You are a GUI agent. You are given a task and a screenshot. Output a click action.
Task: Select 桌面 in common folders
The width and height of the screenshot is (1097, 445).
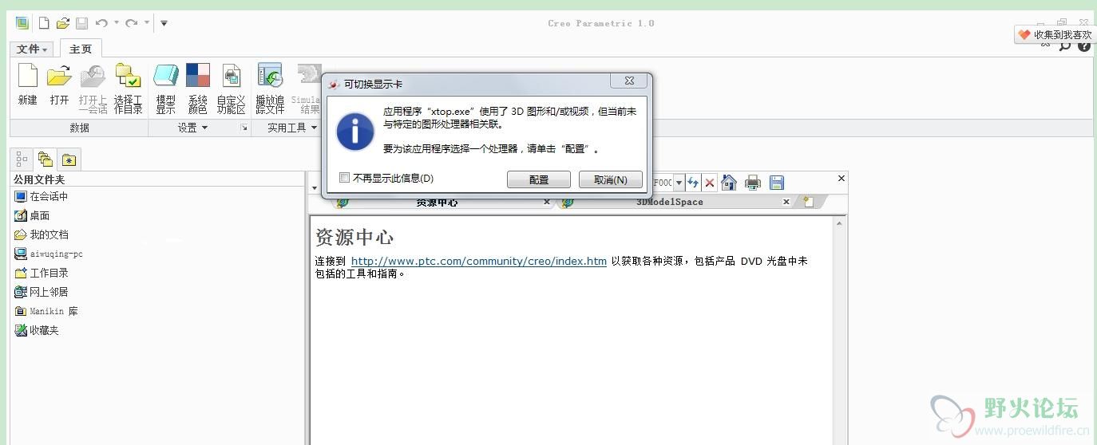[x=33, y=215]
